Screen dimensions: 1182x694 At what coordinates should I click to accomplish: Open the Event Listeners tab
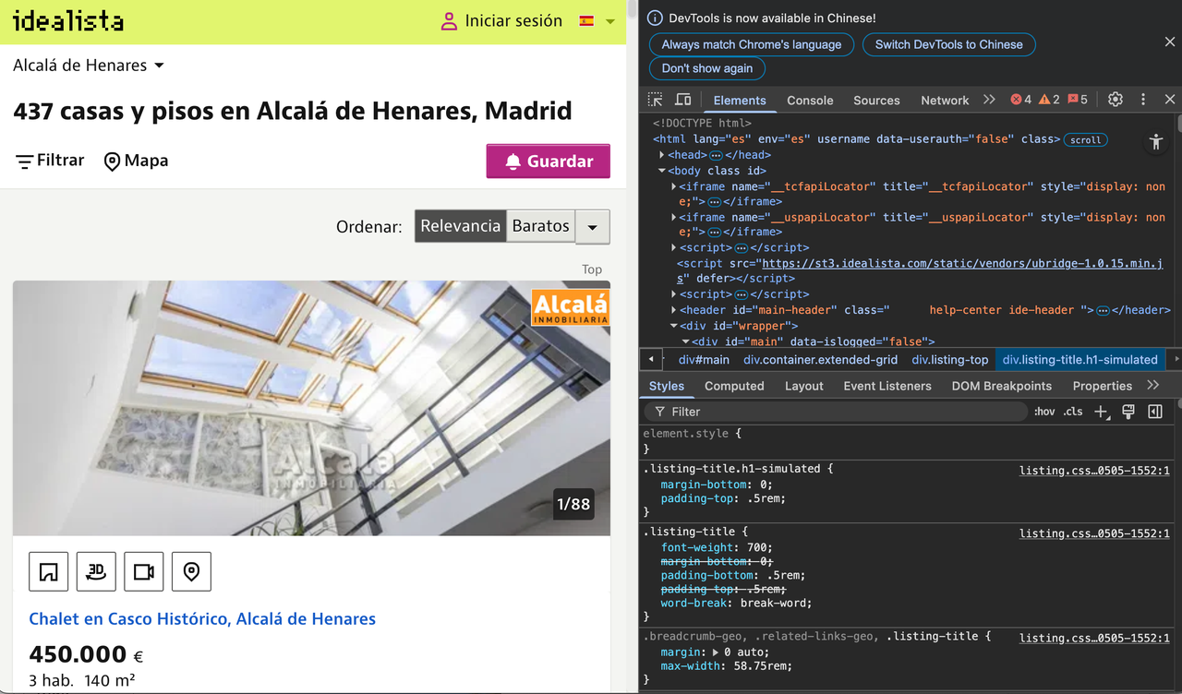tap(887, 386)
